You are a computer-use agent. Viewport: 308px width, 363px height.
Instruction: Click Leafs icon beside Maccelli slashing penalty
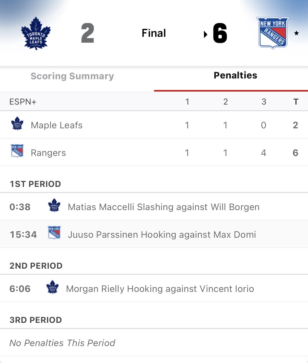pos(54,205)
